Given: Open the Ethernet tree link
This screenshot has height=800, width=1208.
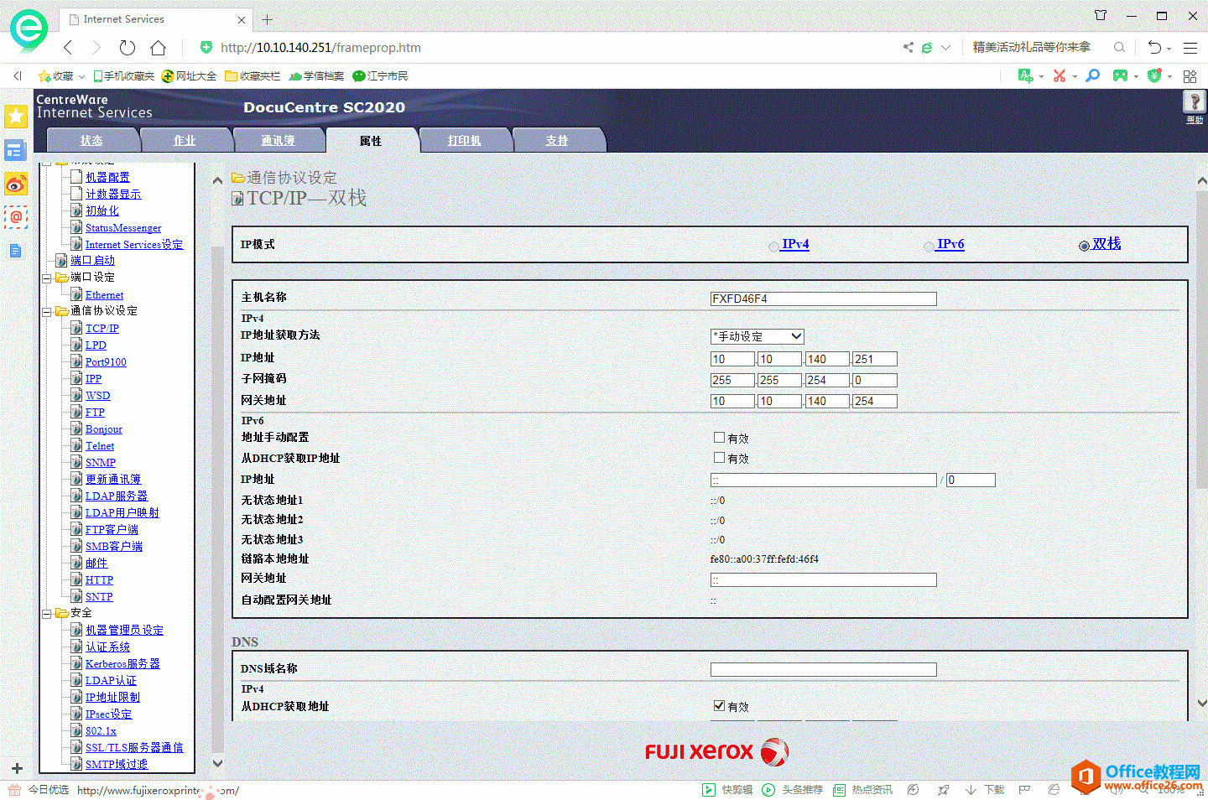Looking at the screenshot, I should [x=104, y=295].
